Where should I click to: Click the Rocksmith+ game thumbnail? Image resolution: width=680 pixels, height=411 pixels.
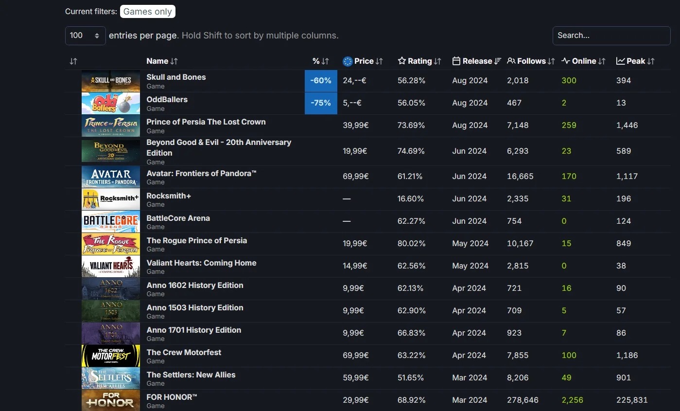point(110,199)
